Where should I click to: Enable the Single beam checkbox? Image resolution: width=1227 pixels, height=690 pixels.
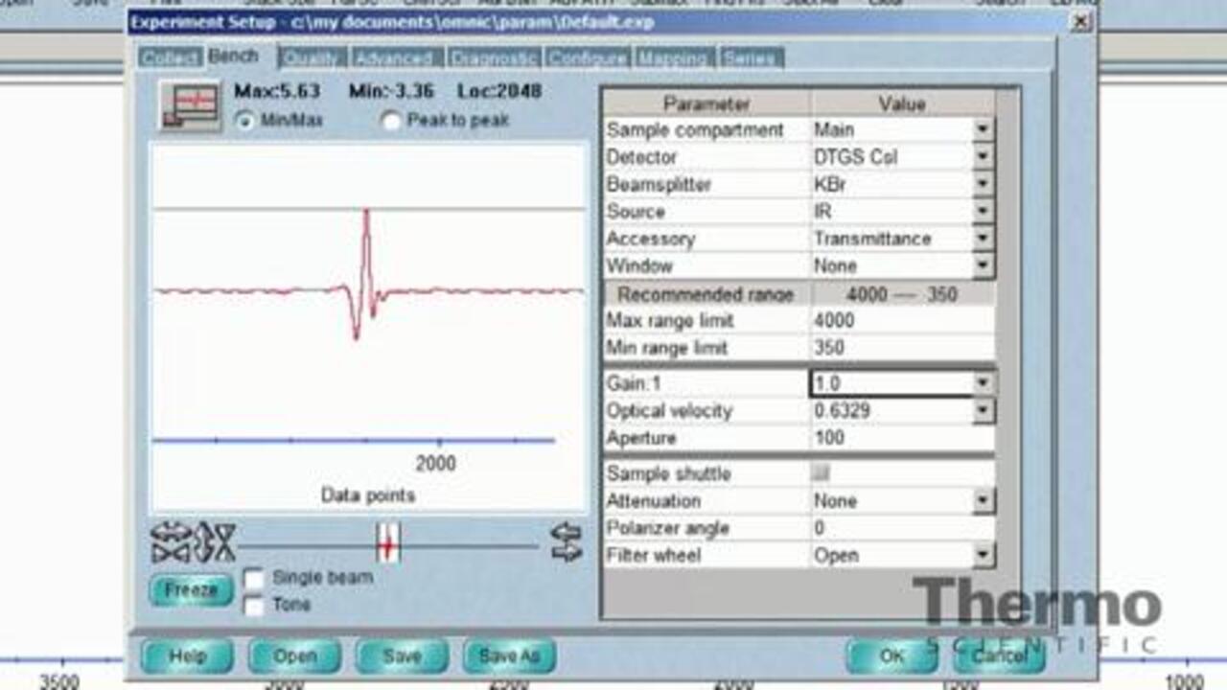pyautogui.click(x=254, y=579)
